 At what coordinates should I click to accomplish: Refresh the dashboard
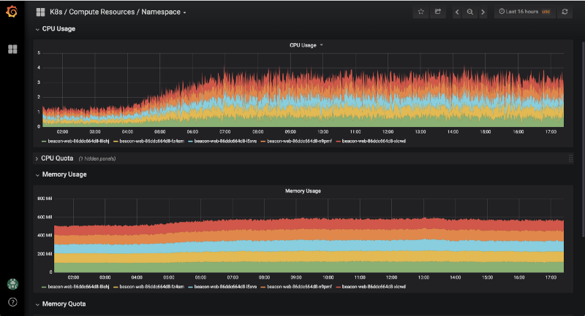coord(565,12)
